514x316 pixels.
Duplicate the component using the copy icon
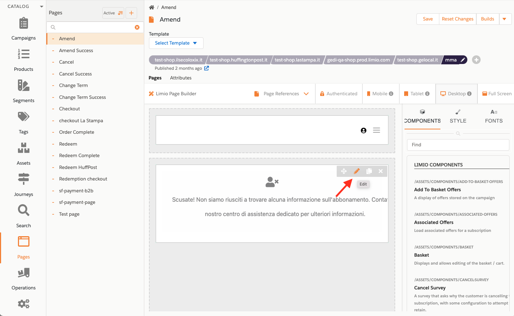(x=369, y=171)
